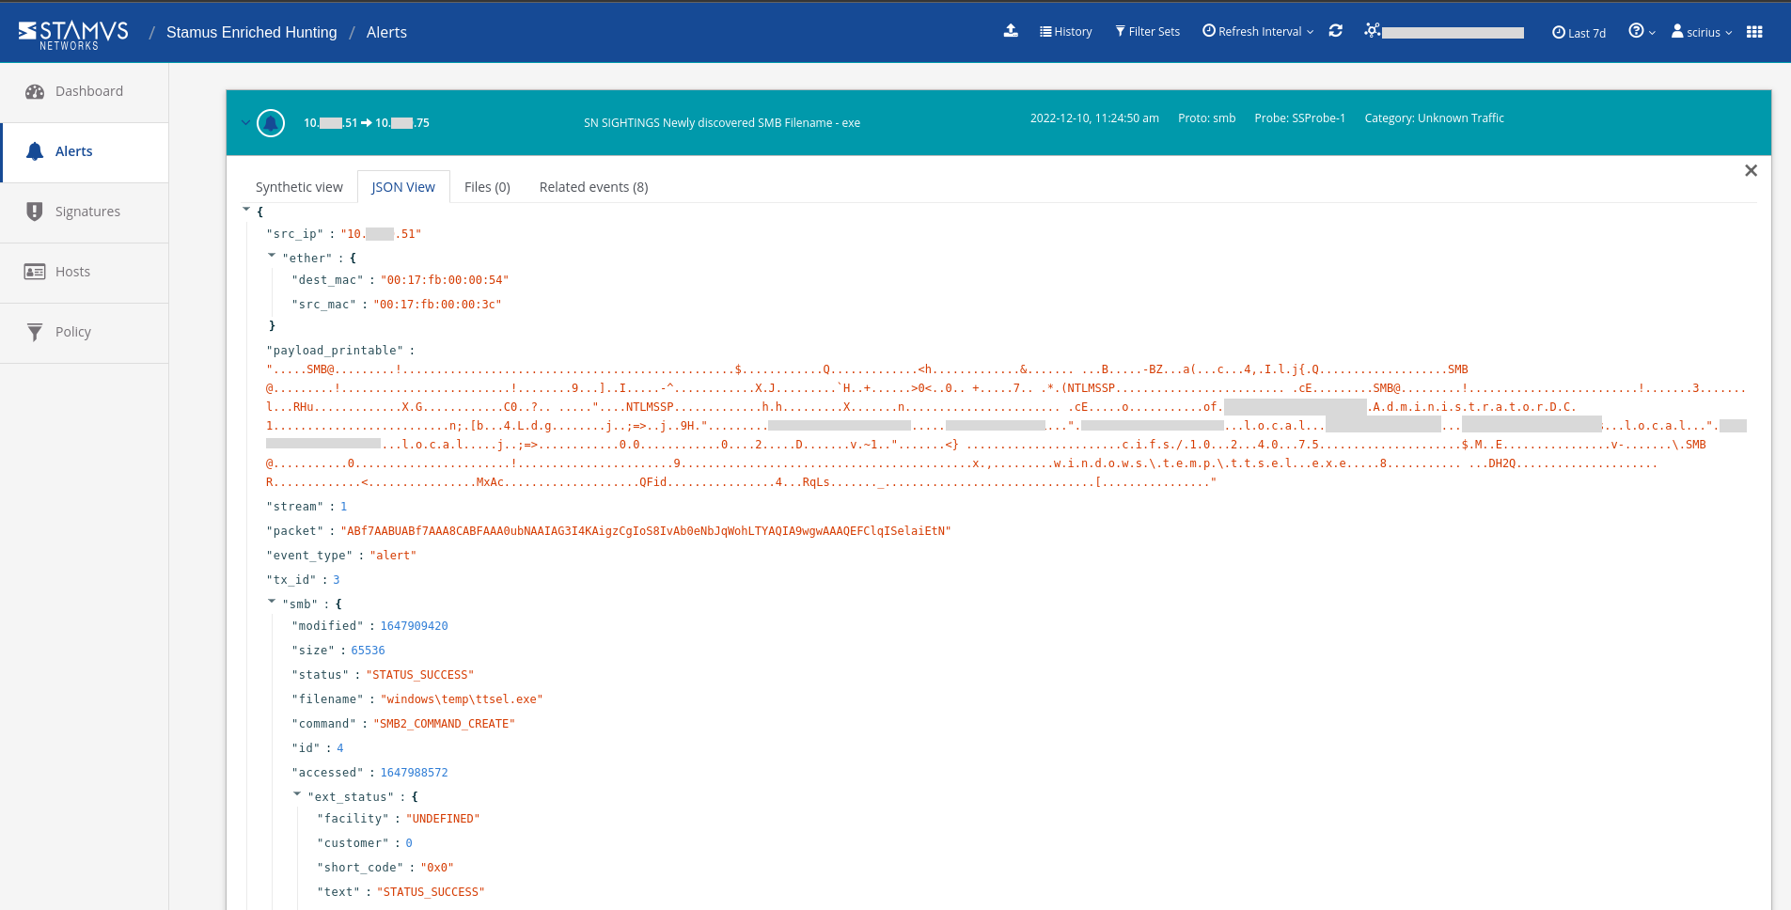This screenshot has height=910, width=1791.
Task: Open the Filter Sets panel
Action: 1148,31
